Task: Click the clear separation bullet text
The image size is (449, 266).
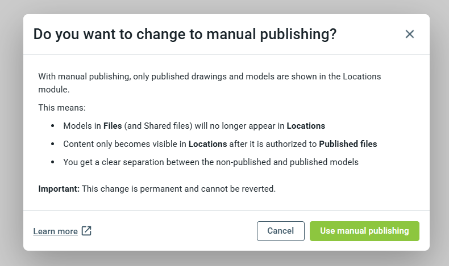Action: (211, 162)
